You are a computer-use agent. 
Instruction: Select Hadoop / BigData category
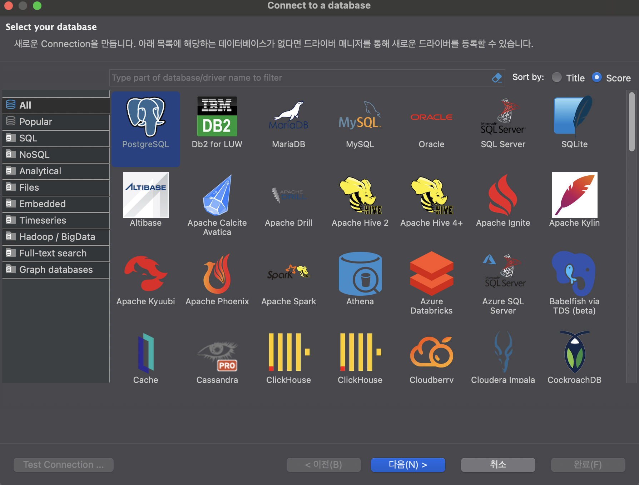pos(56,237)
